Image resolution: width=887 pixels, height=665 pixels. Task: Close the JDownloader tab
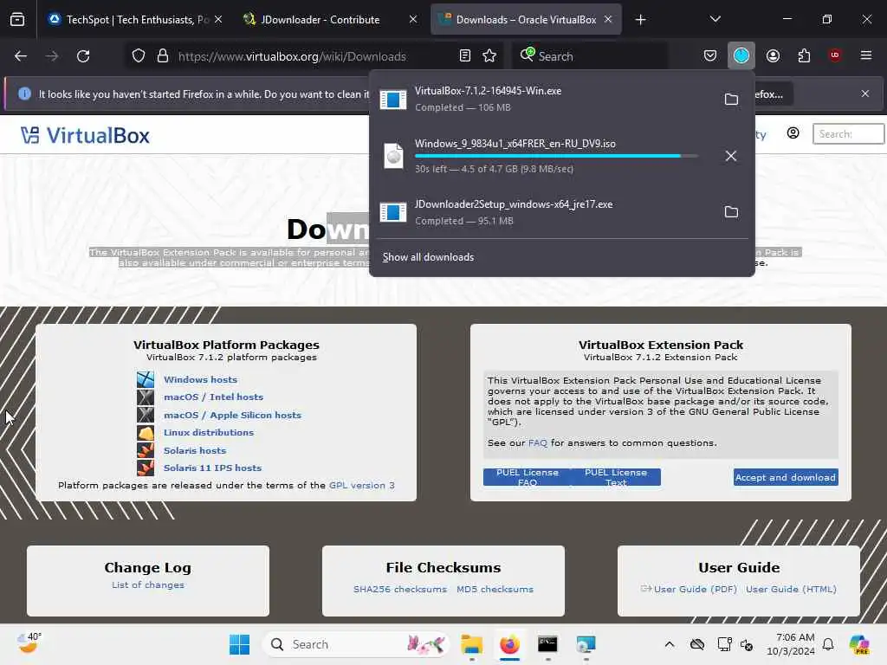tap(413, 20)
